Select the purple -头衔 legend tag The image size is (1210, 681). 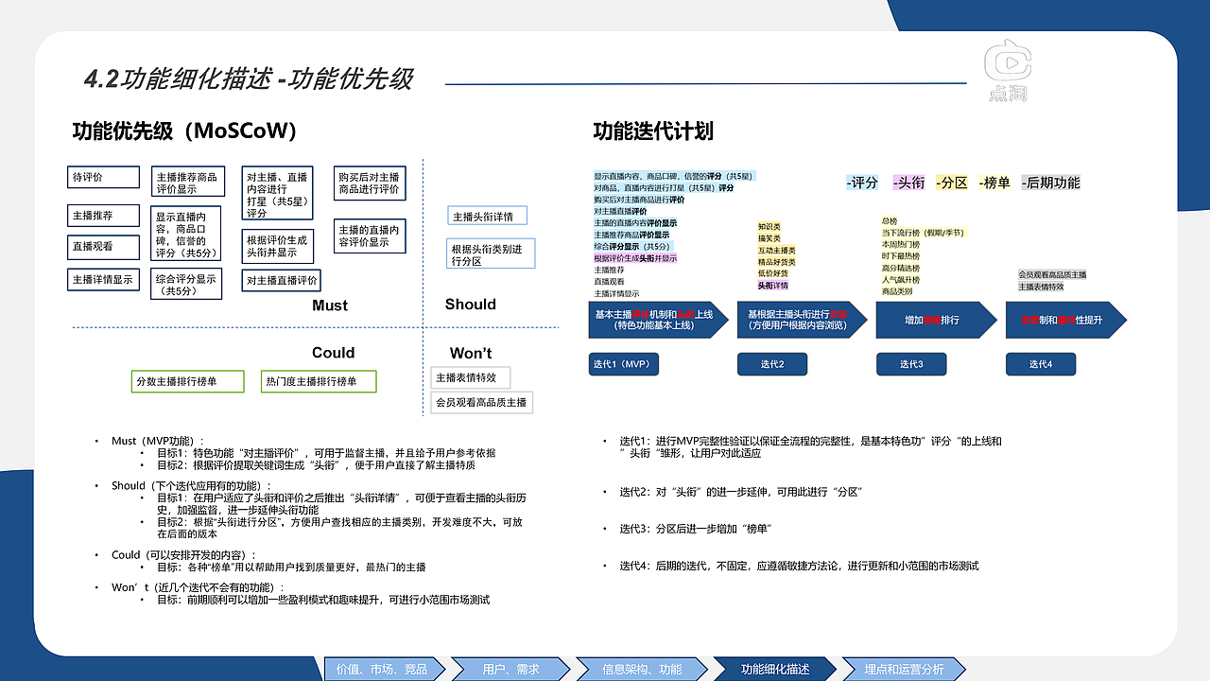[908, 183]
